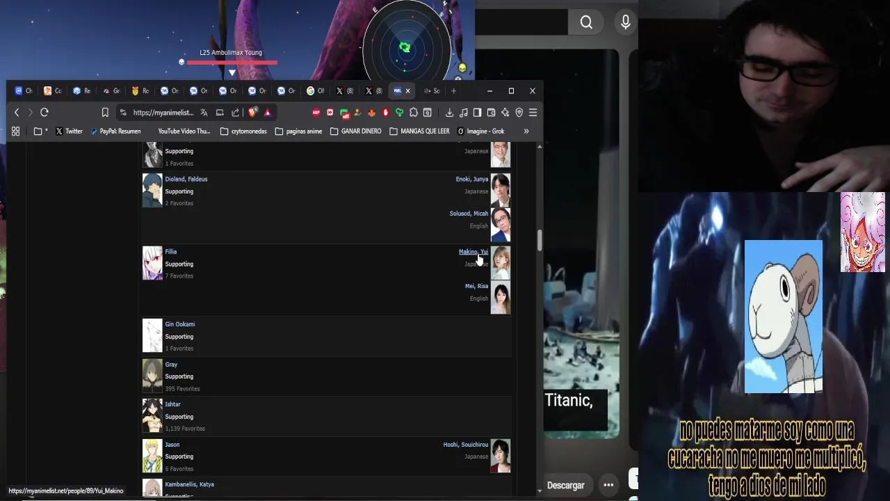Switch to the 'Ro' browser tab
The height and width of the screenshot is (501, 890).
click(x=140, y=90)
